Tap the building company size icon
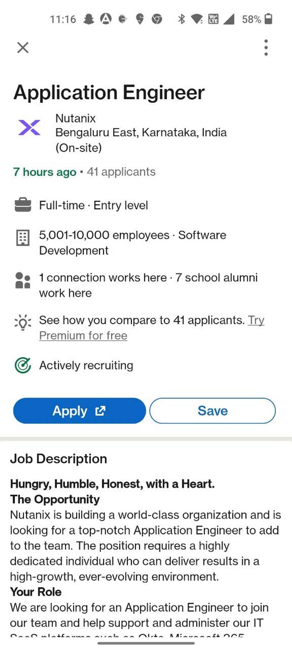 click(x=23, y=238)
